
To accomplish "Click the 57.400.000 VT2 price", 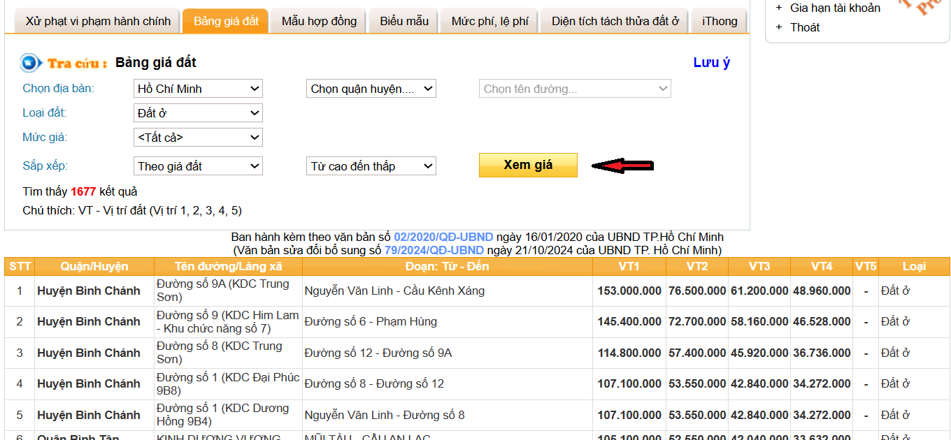I will [x=697, y=353].
